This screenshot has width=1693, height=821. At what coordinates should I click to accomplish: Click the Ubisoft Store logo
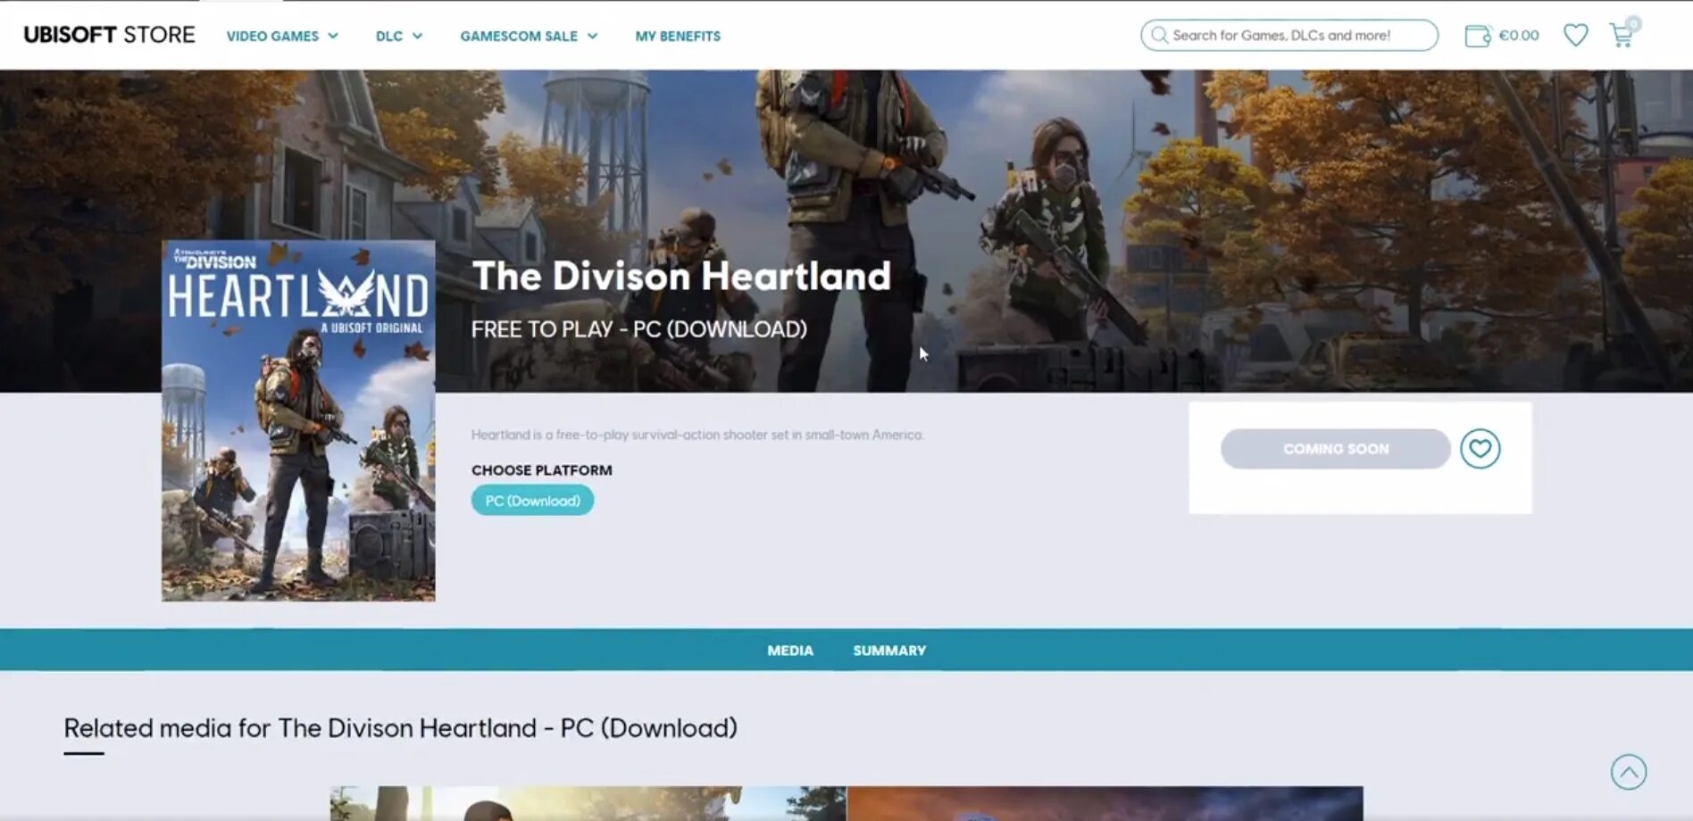(109, 35)
